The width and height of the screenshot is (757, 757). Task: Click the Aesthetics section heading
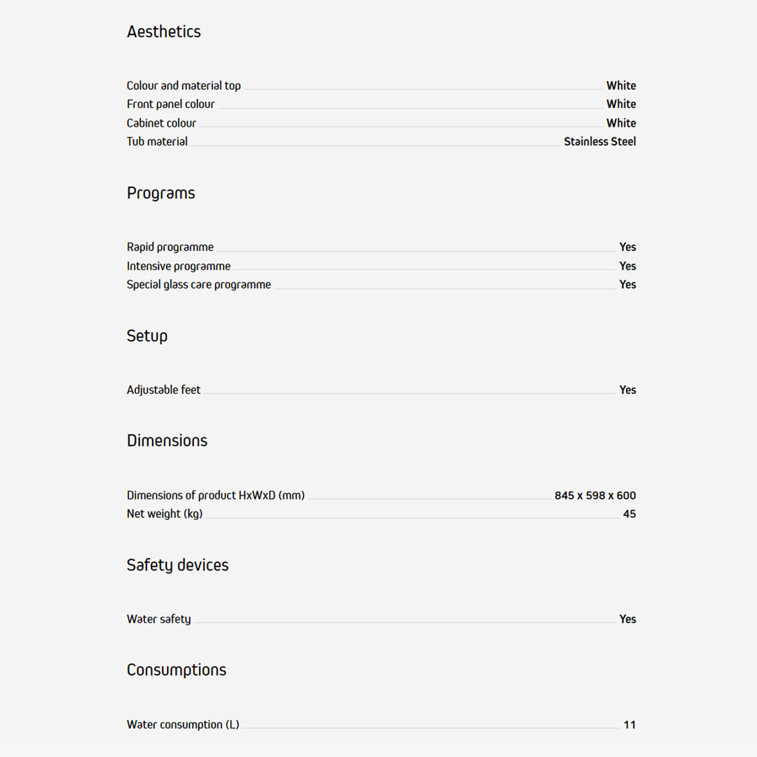[163, 32]
